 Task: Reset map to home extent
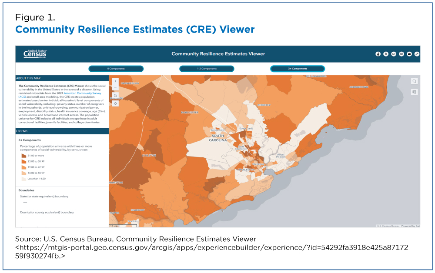(115, 95)
